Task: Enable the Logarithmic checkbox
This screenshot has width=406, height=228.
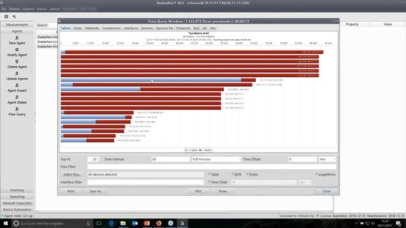Action: [x=317, y=174]
